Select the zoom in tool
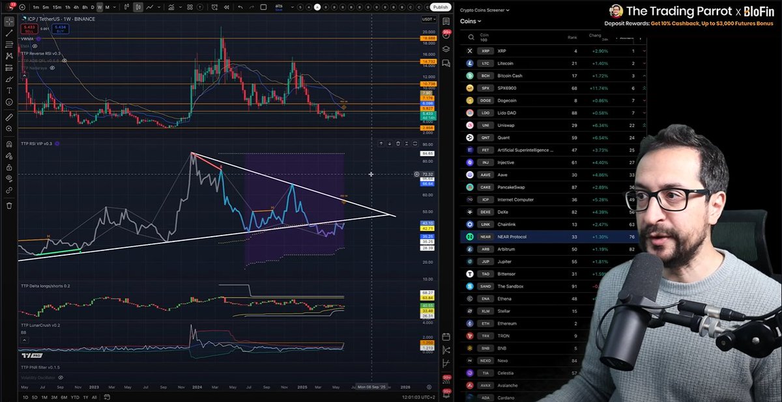The height and width of the screenshot is (402, 782). tap(9, 129)
